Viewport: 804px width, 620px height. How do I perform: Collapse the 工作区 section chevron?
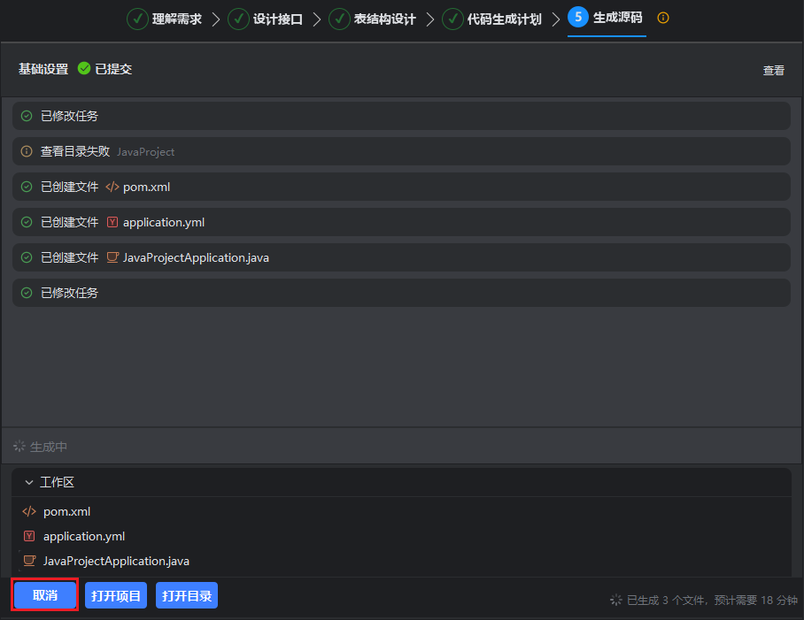(29, 483)
